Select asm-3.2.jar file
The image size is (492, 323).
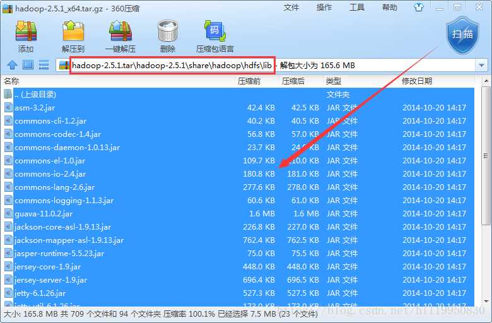point(239,108)
